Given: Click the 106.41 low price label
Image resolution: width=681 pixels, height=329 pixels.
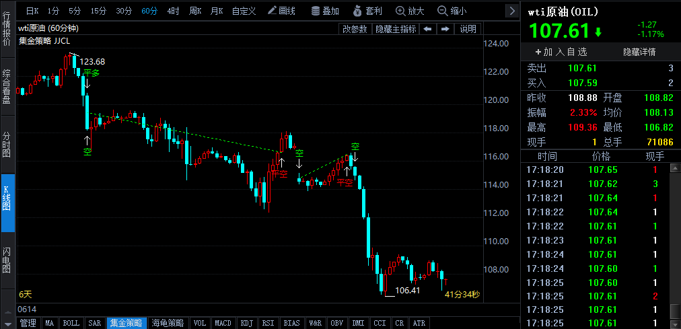Looking at the screenshot, I should tap(408, 291).
